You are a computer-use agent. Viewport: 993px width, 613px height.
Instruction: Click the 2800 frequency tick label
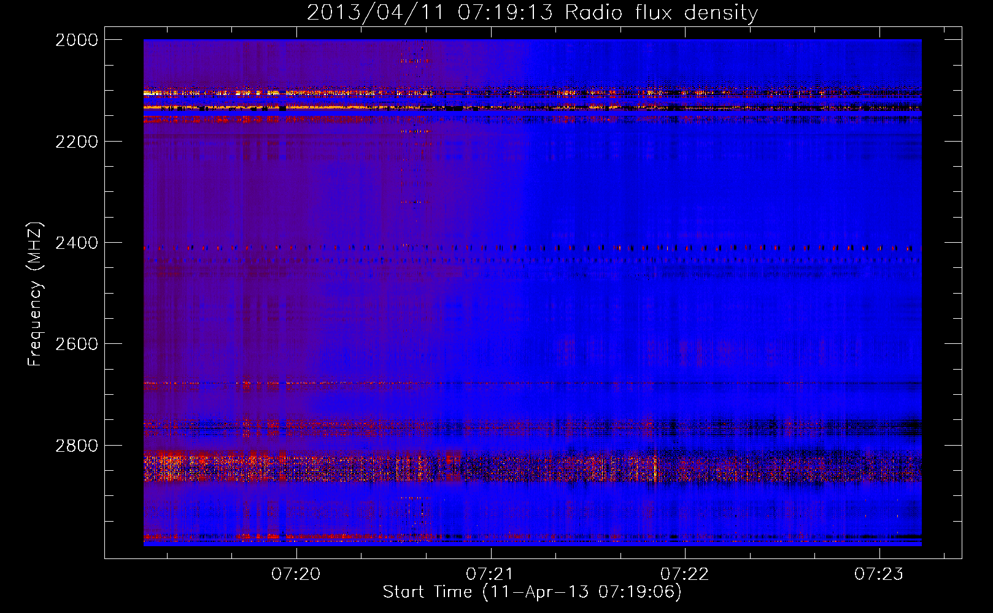(x=77, y=446)
